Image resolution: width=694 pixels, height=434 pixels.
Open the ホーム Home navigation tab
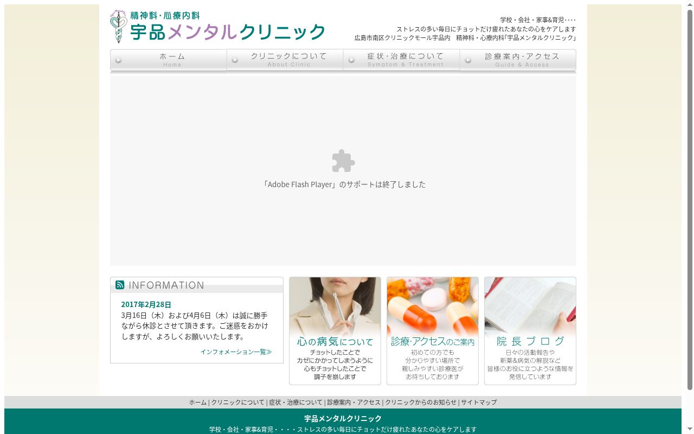coord(169,60)
